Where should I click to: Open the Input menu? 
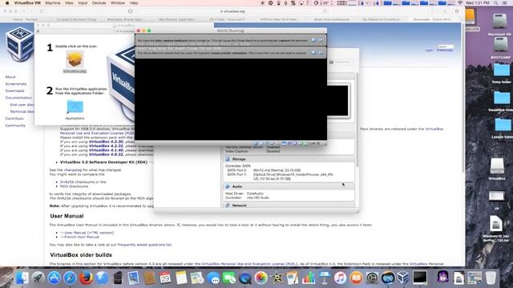83,3
